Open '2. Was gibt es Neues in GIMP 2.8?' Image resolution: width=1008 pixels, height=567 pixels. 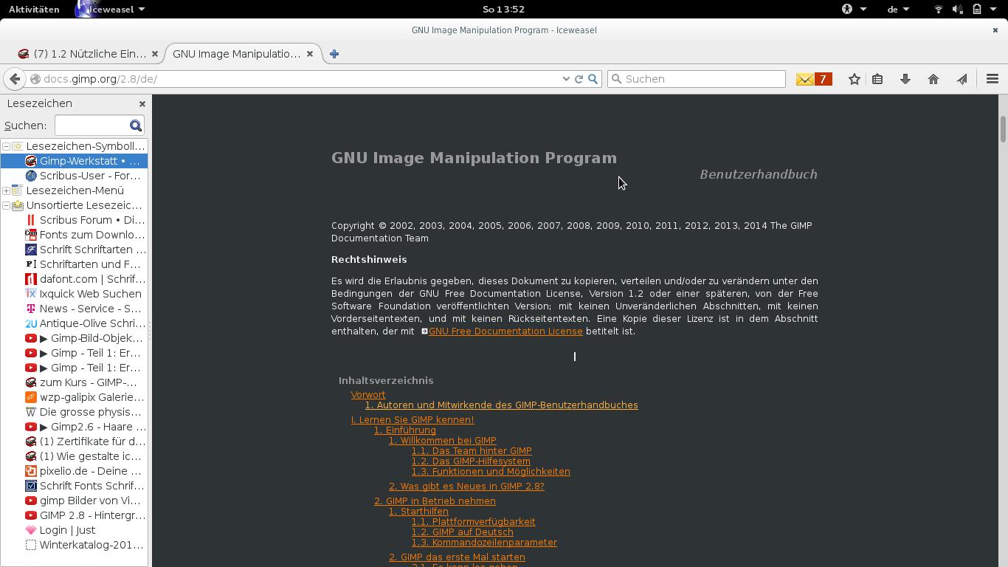point(466,487)
